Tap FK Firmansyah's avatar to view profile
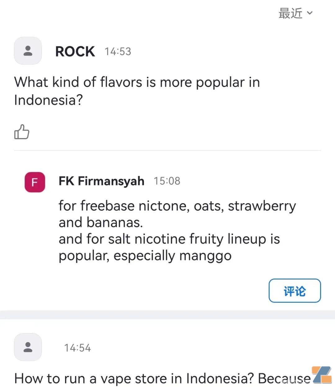The height and width of the screenshot is (387, 335). click(34, 182)
